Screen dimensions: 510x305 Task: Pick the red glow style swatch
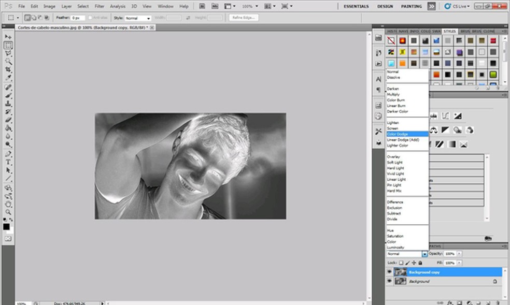tap(403, 41)
